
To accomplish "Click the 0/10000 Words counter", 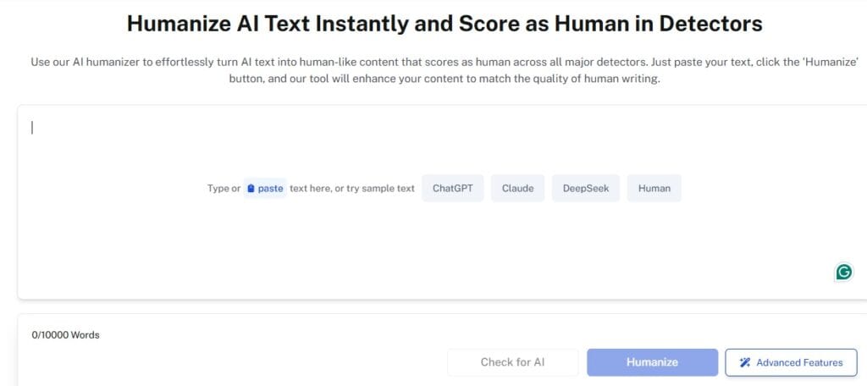I will (66, 334).
